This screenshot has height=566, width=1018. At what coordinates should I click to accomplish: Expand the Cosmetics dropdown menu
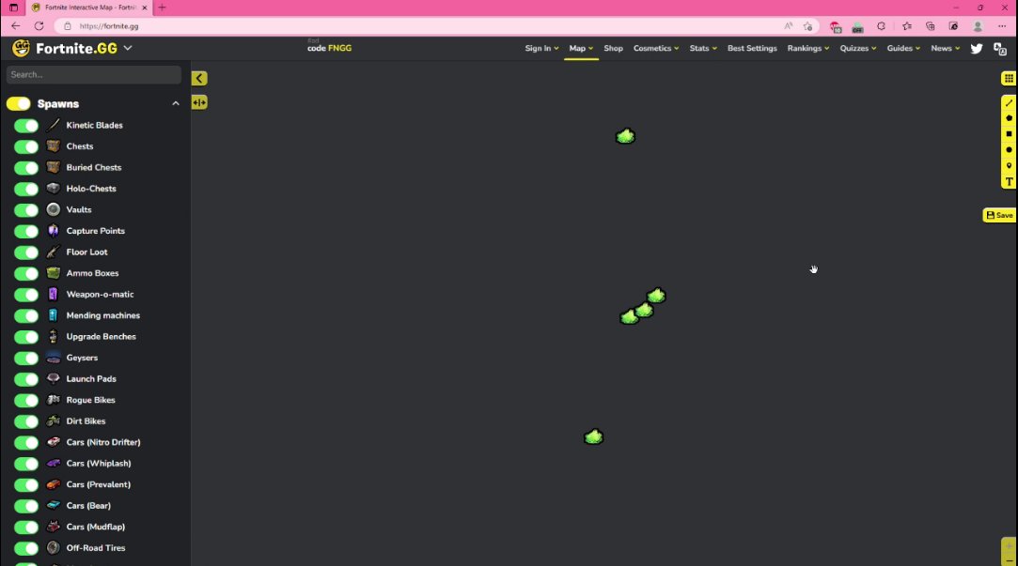656,49
